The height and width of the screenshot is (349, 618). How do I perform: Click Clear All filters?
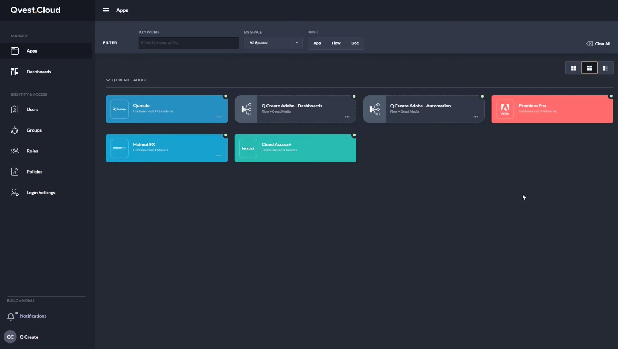[598, 43]
